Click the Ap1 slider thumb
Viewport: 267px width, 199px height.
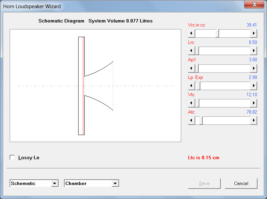(x=197, y=68)
